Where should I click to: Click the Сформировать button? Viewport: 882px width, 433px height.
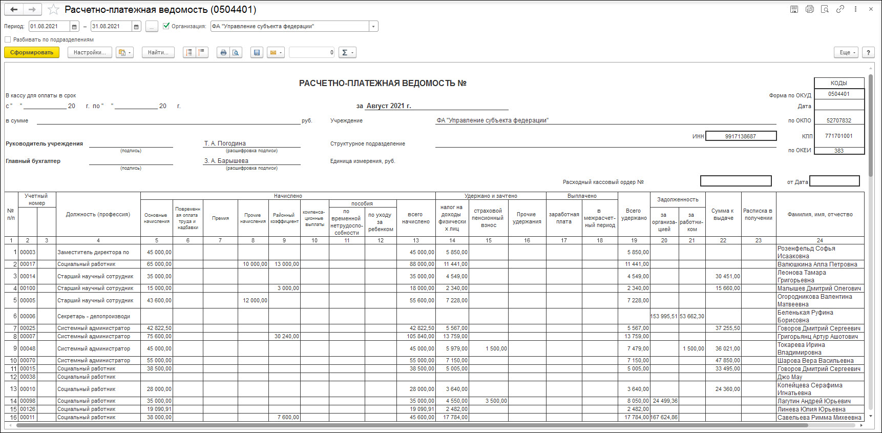click(32, 52)
